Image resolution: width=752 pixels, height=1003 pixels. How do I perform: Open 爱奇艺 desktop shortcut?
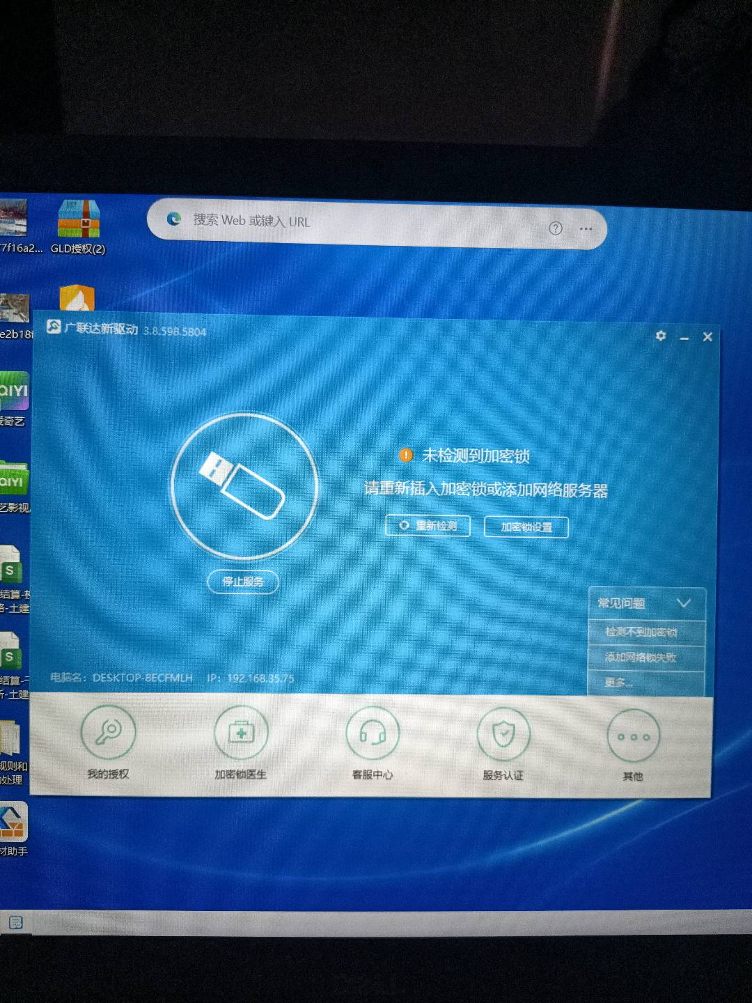13,399
